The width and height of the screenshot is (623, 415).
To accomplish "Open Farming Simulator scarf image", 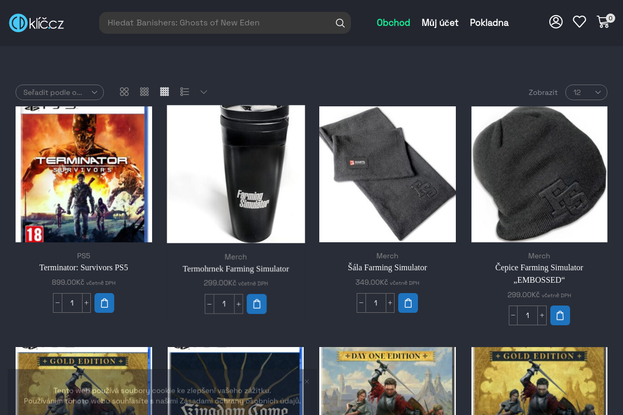I will 387,174.
